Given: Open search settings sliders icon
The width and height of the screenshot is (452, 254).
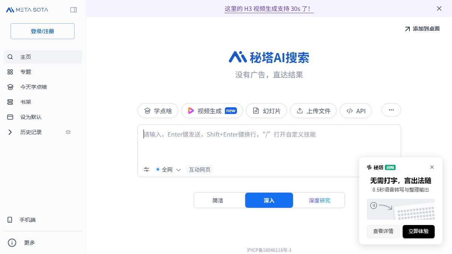Looking at the screenshot, I should [x=147, y=170].
